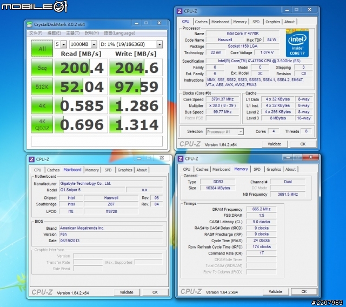Click OK in the Mainboard window
The width and height of the screenshot is (346, 307).
click(155, 292)
